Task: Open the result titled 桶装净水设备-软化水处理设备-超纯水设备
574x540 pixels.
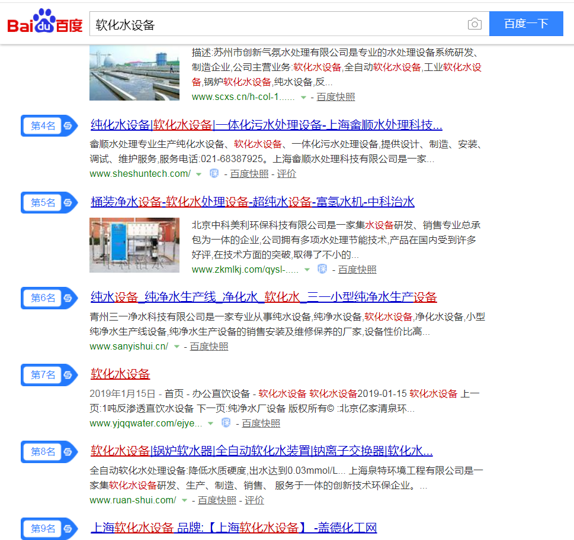Action: point(252,202)
